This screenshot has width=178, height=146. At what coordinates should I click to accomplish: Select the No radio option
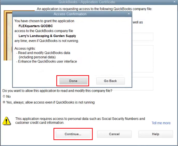[x=4, y=96]
